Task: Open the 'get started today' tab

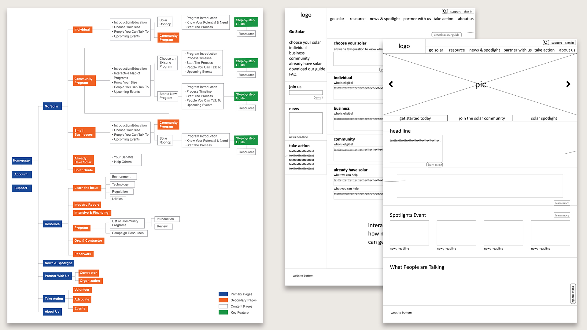Action: [415, 118]
